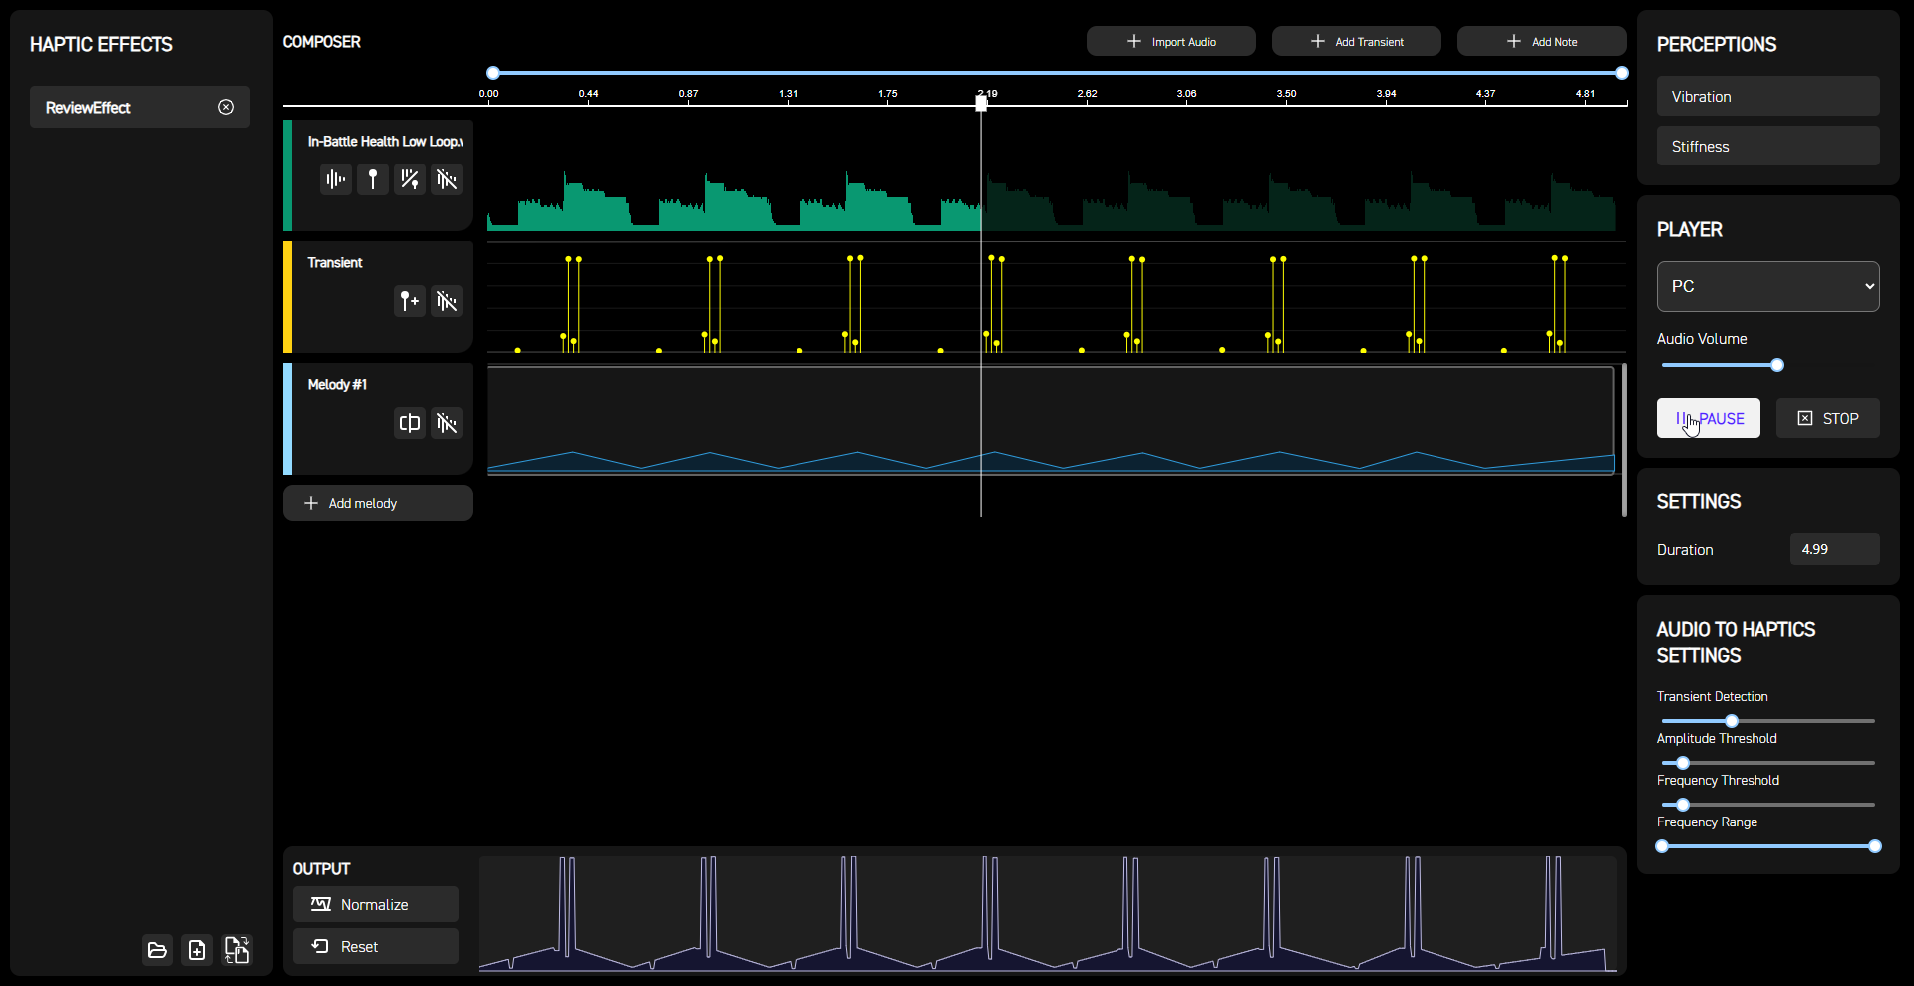
Task: Select the loop icon on Melody #1 track
Action: point(410,423)
